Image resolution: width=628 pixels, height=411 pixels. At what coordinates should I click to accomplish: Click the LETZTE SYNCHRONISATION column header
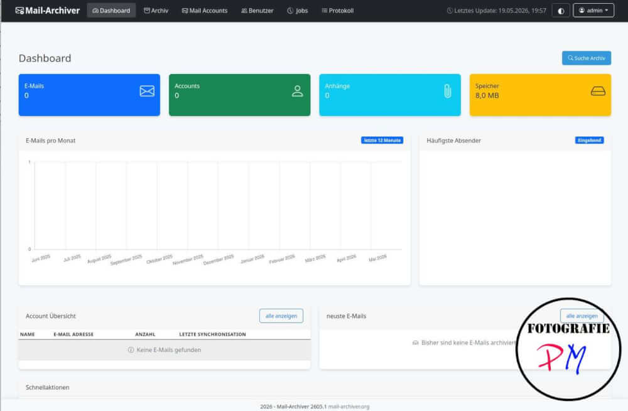(x=213, y=334)
